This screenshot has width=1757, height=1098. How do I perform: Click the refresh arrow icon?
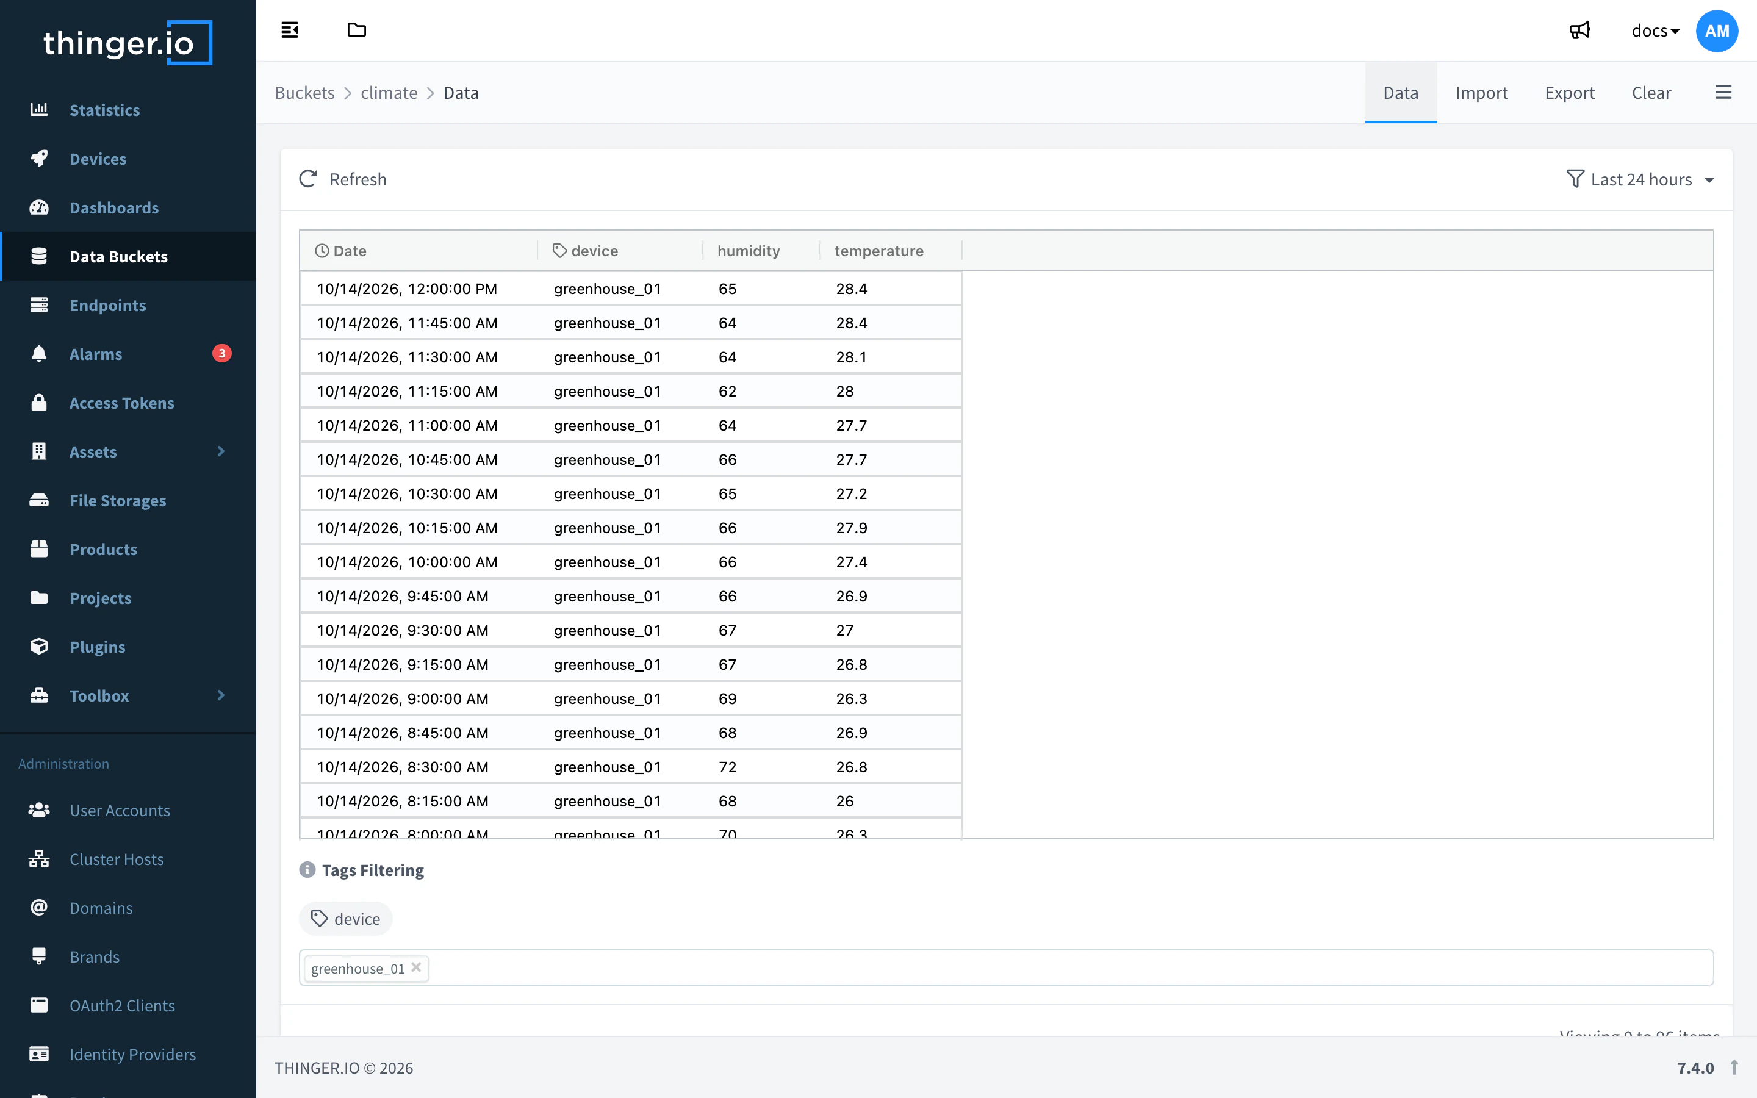308,179
